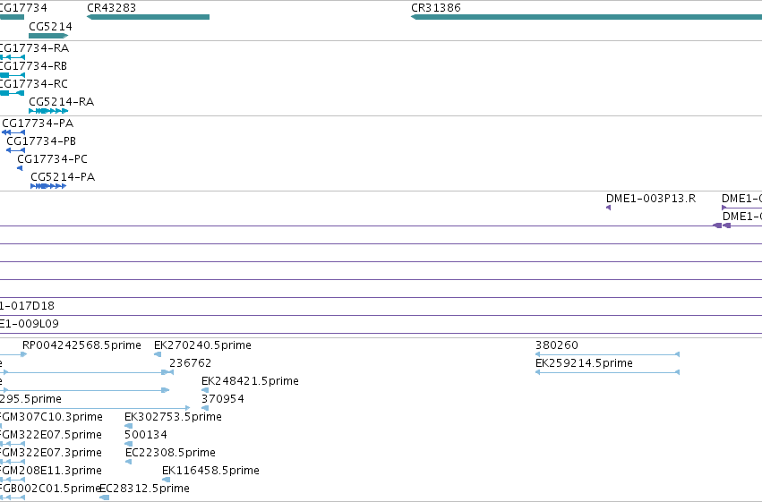Select the EK259214.5prime span line
The image size is (762, 502).
point(607,372)
